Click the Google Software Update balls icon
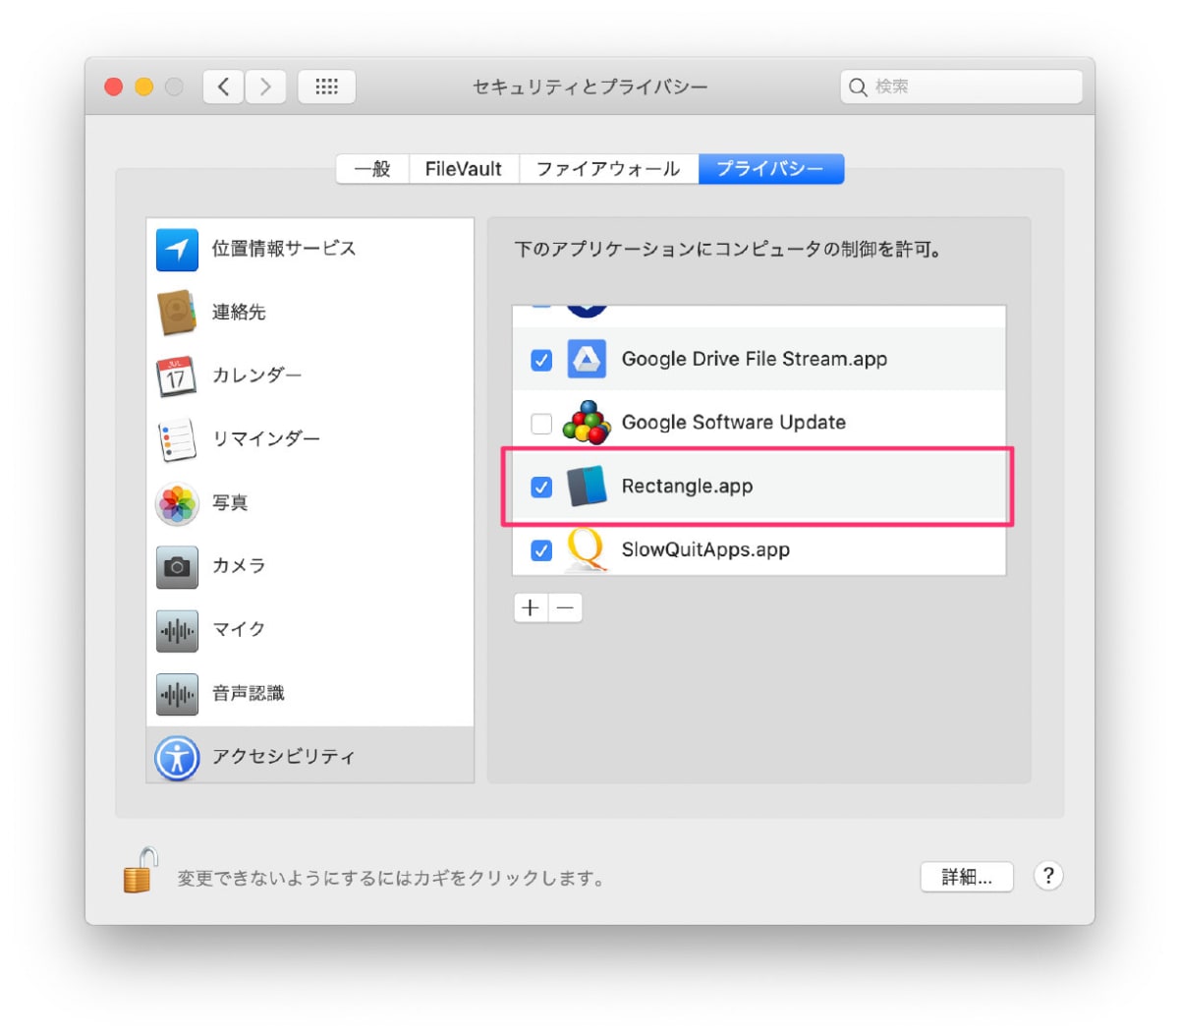 click(587, 423)
